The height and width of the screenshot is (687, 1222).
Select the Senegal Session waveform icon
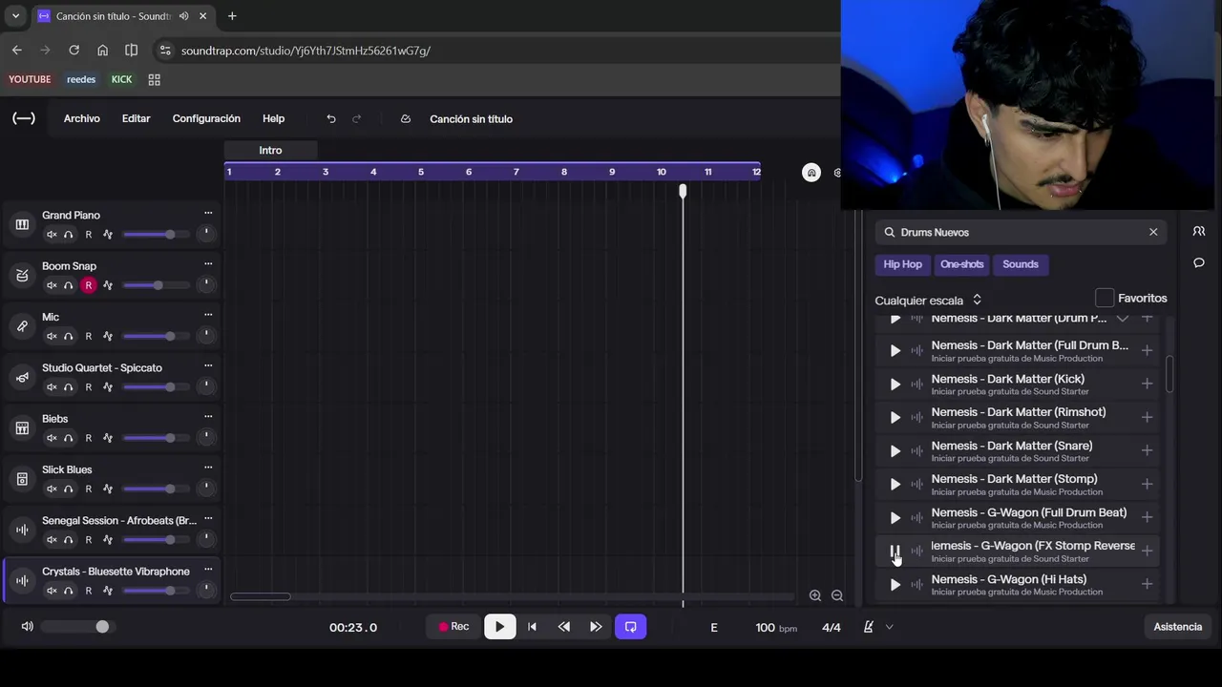(22, 530)
